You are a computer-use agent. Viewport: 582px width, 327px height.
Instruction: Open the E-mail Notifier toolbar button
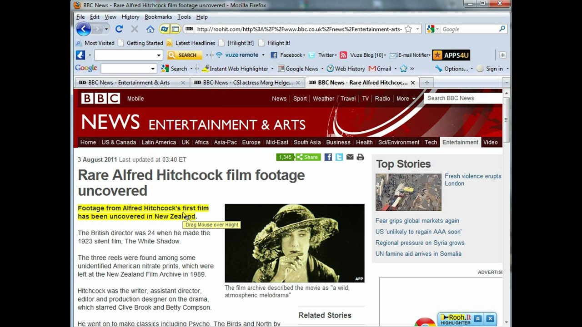pyautogui.click(x=410, y=55)
